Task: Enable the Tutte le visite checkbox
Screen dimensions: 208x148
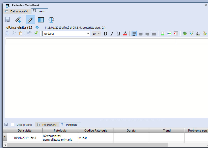Action: [x=13, y=124]
